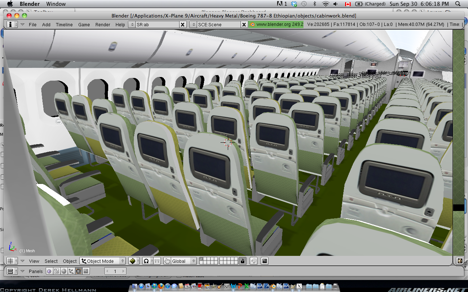Click the Dropbox status icon in menu bar

pos(294,4)
